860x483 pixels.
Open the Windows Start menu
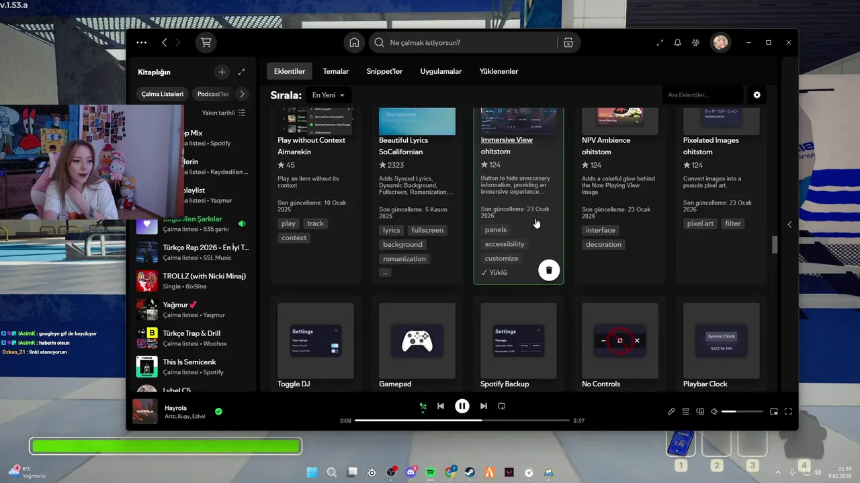click(312, 472)
